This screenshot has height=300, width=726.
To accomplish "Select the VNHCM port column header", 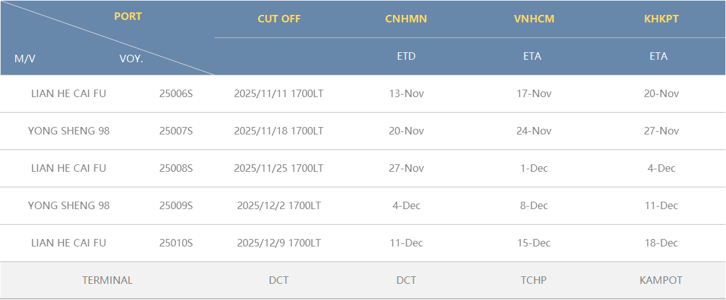I will [533, 19].
